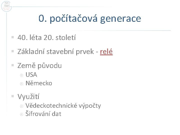
Task: Click the Země původu heading
Action: click(39, 66)
